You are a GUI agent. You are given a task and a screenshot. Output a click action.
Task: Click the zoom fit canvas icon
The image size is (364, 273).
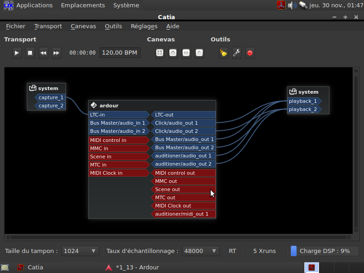160,53
